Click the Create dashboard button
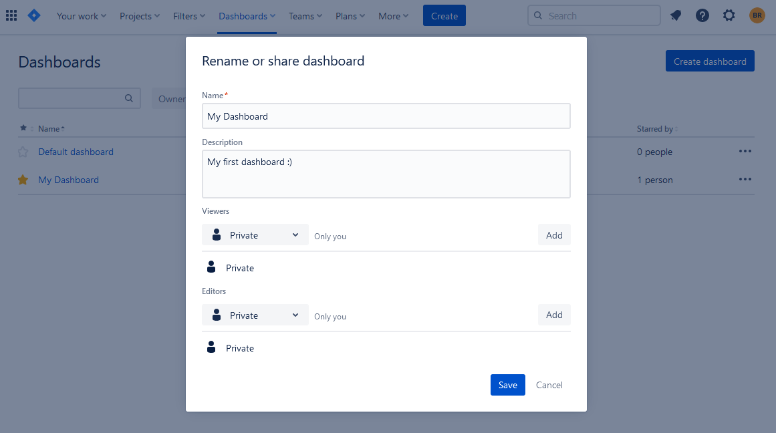Viewport: 776px width, 433px height. coord(710,61)
